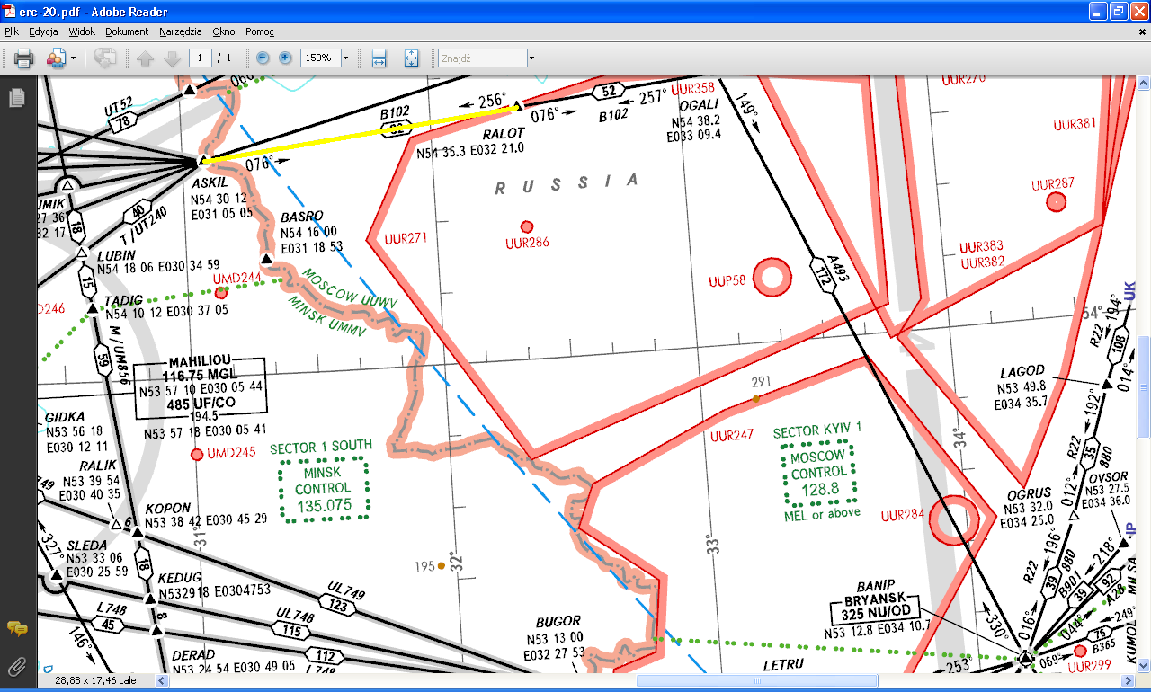This screenshot has height=692, width=1151.
Task: Click the 150% zoom value field
Action: click(x=318, y=58)
